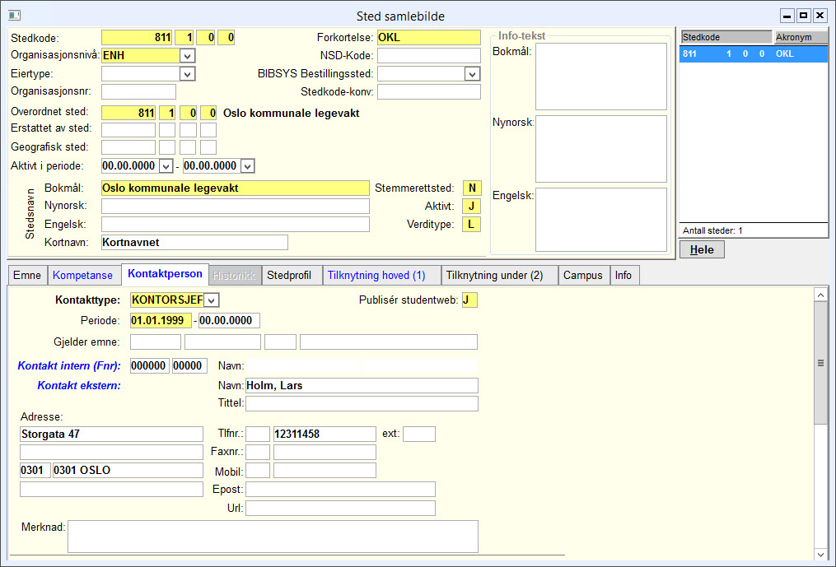This screenshot has height=567, width=836.
Task: Expand the Kontakttype dropdown arrow
Action: [x=212, y=300]
